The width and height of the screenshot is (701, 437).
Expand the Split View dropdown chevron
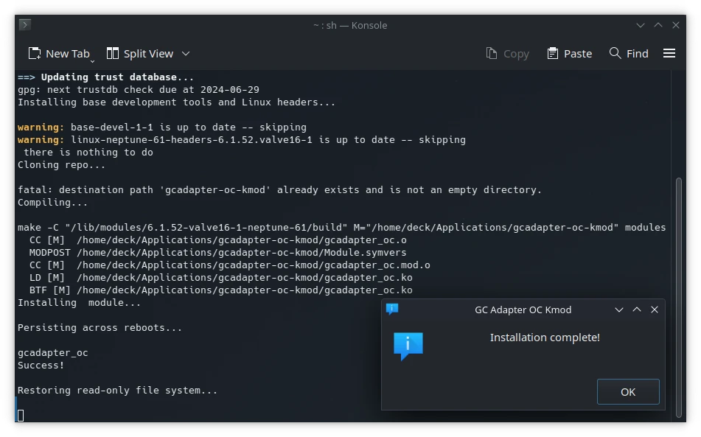[186, 54]
